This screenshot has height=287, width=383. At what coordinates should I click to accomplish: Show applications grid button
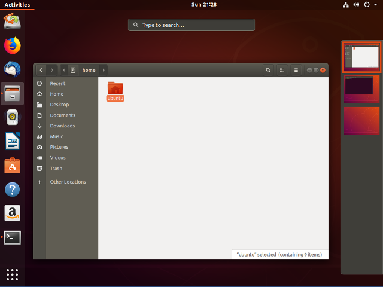12,274
